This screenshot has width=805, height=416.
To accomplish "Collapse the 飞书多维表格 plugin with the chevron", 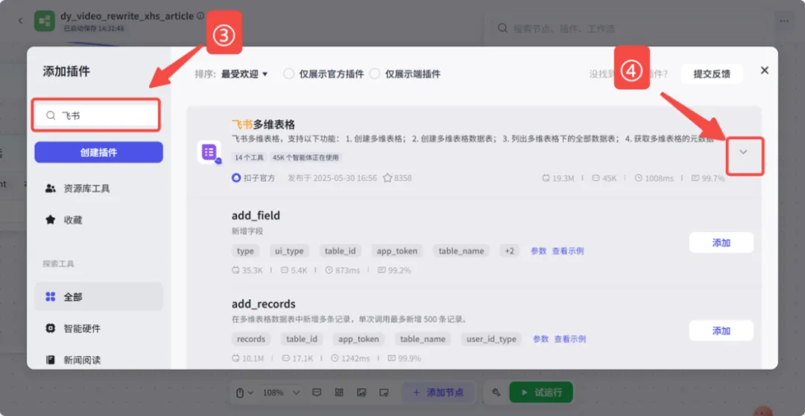I will point(743,152).
